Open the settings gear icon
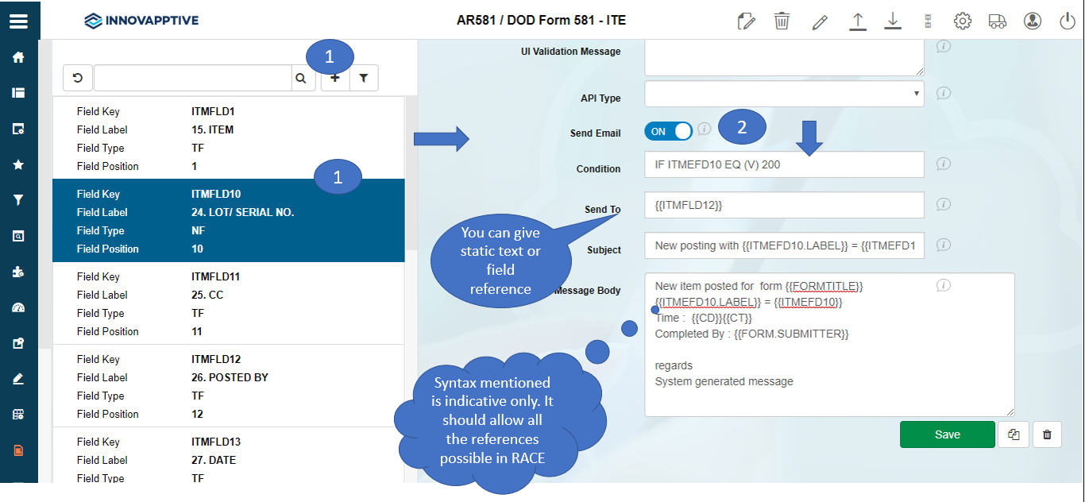The height and width of the screenshot is (502, 1085). 962,21
